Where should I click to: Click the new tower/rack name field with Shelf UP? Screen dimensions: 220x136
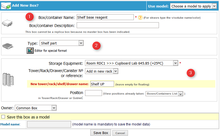point(102,84)
